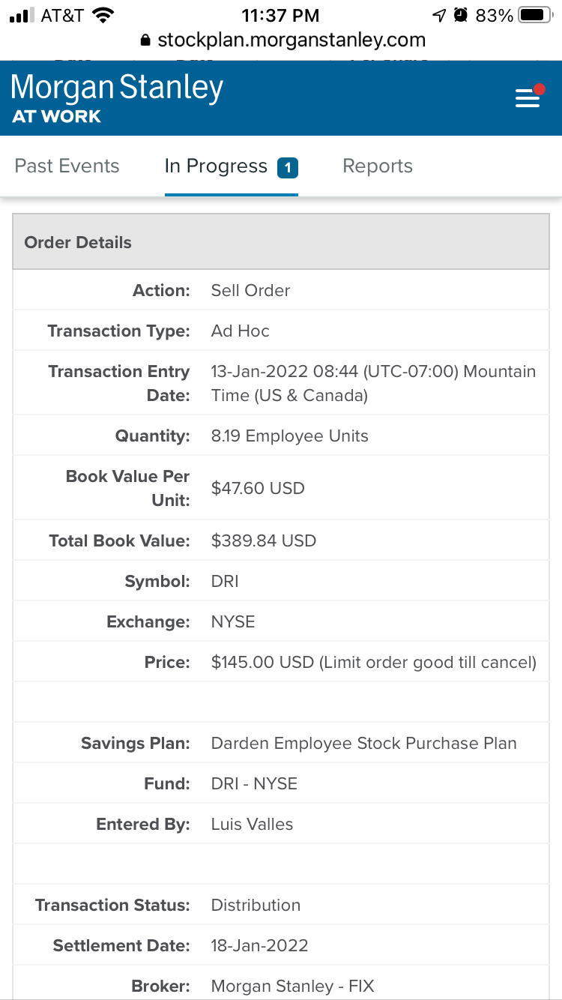The width and height of the screenshot is (562, 1000).
Task: Tap the battery indicator icon
Action: pos(535,15)
